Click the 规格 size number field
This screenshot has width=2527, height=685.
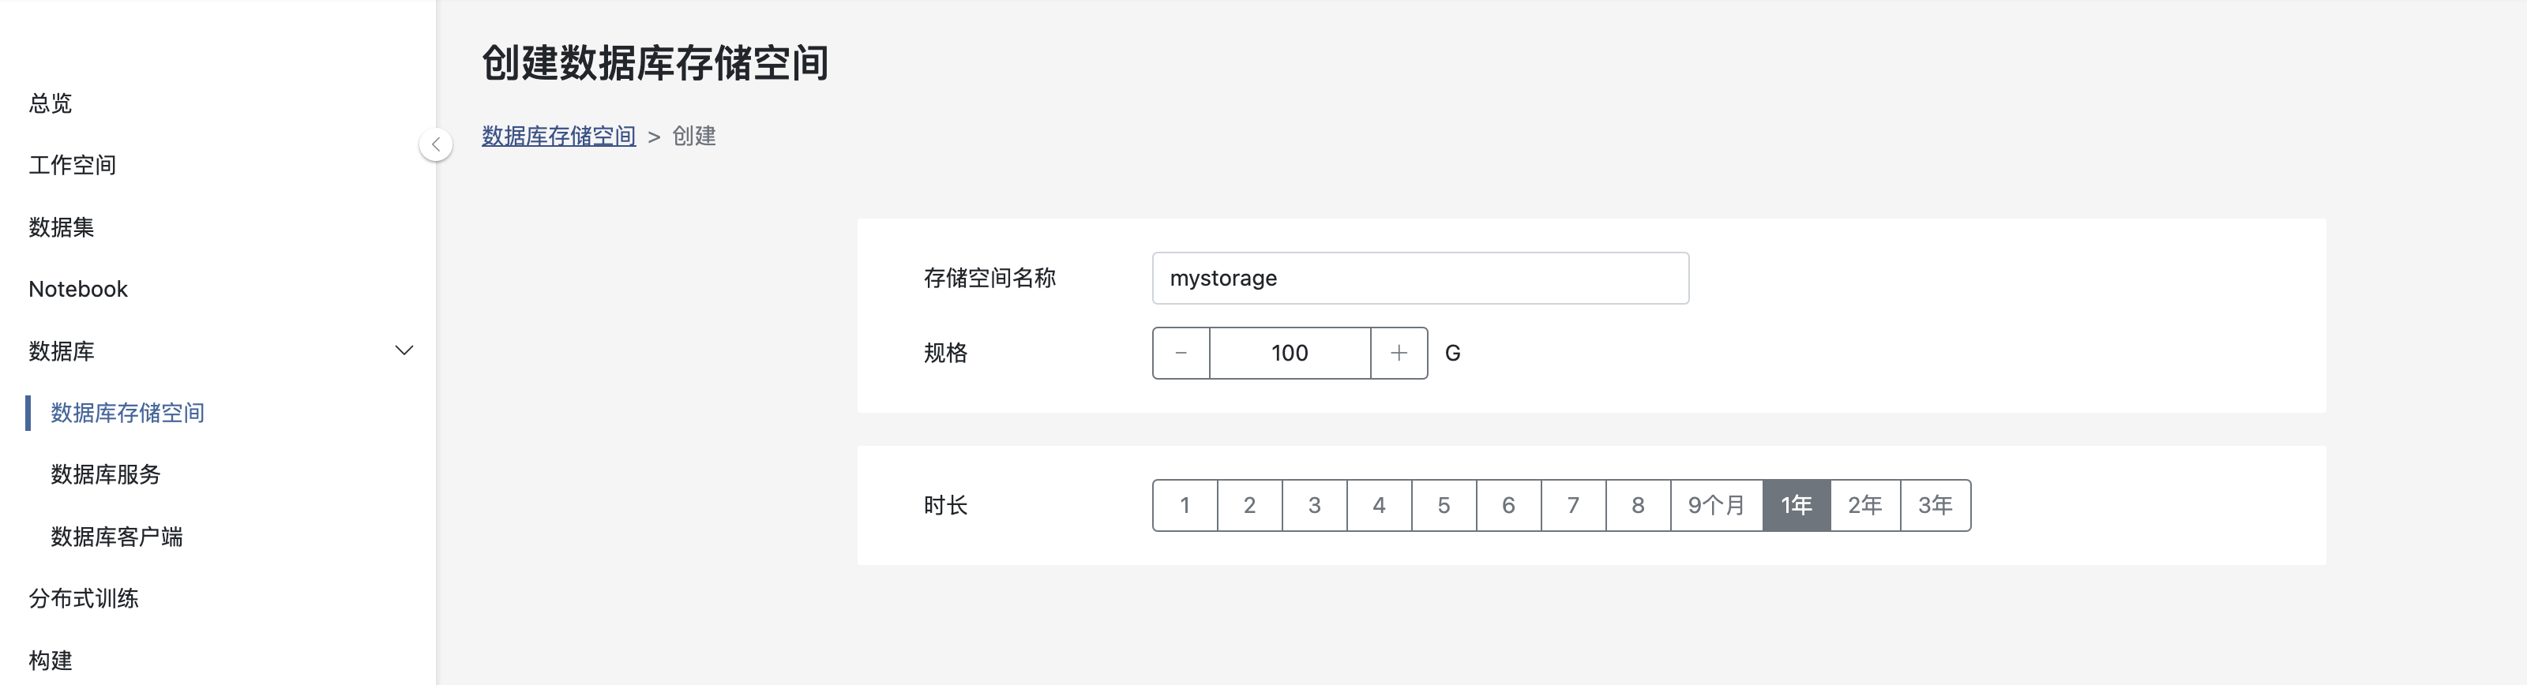[1289, 353]
